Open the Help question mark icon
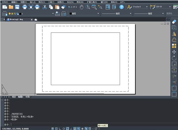178x130 pixels. [122, 7]
